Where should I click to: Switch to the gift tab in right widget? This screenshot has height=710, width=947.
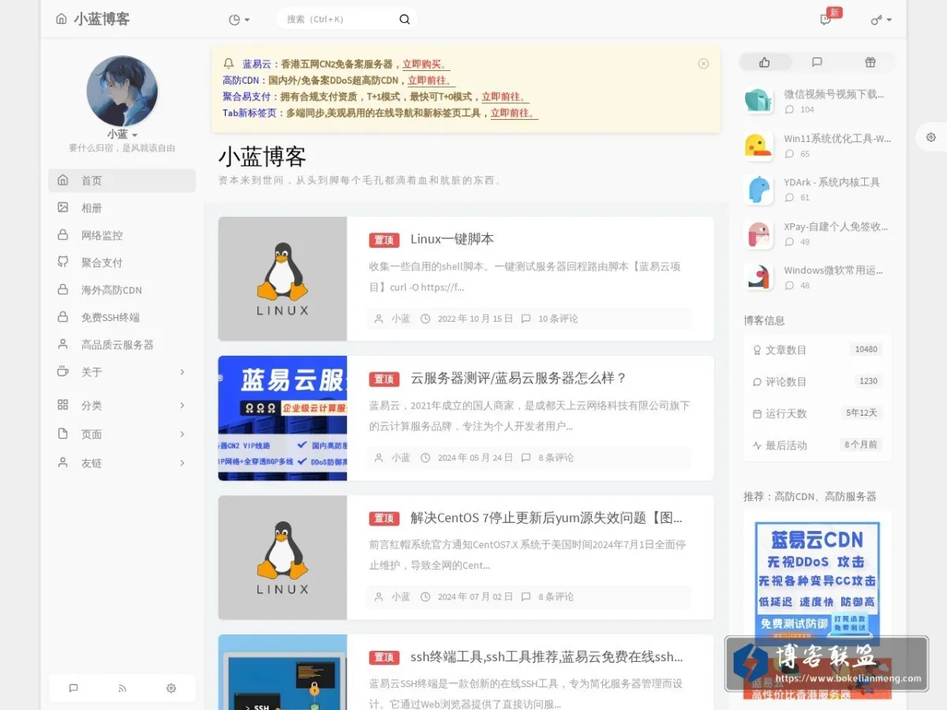pyautogui.click(x=870, y=62)
